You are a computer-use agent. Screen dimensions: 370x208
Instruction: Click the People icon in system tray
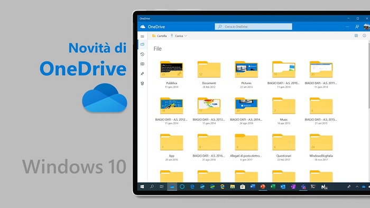click(x=349, y=187)
